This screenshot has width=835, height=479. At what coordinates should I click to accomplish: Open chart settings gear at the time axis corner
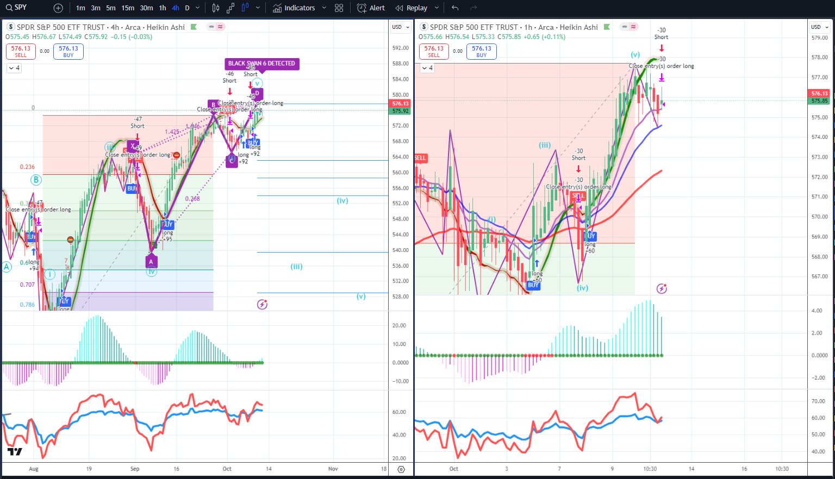tap(401, 469)
